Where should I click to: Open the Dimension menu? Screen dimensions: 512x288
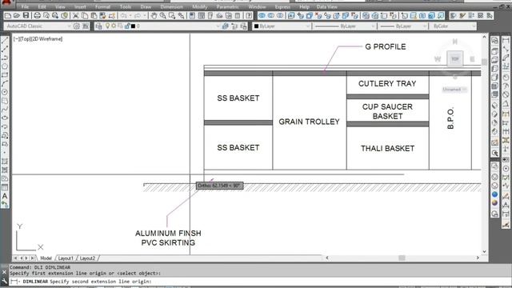(x=172, y=7)
